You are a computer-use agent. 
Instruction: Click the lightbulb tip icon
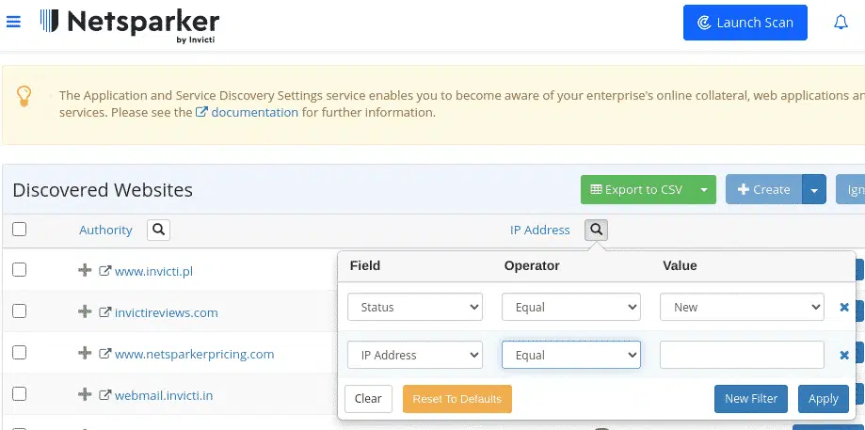(x=24, y=97)
